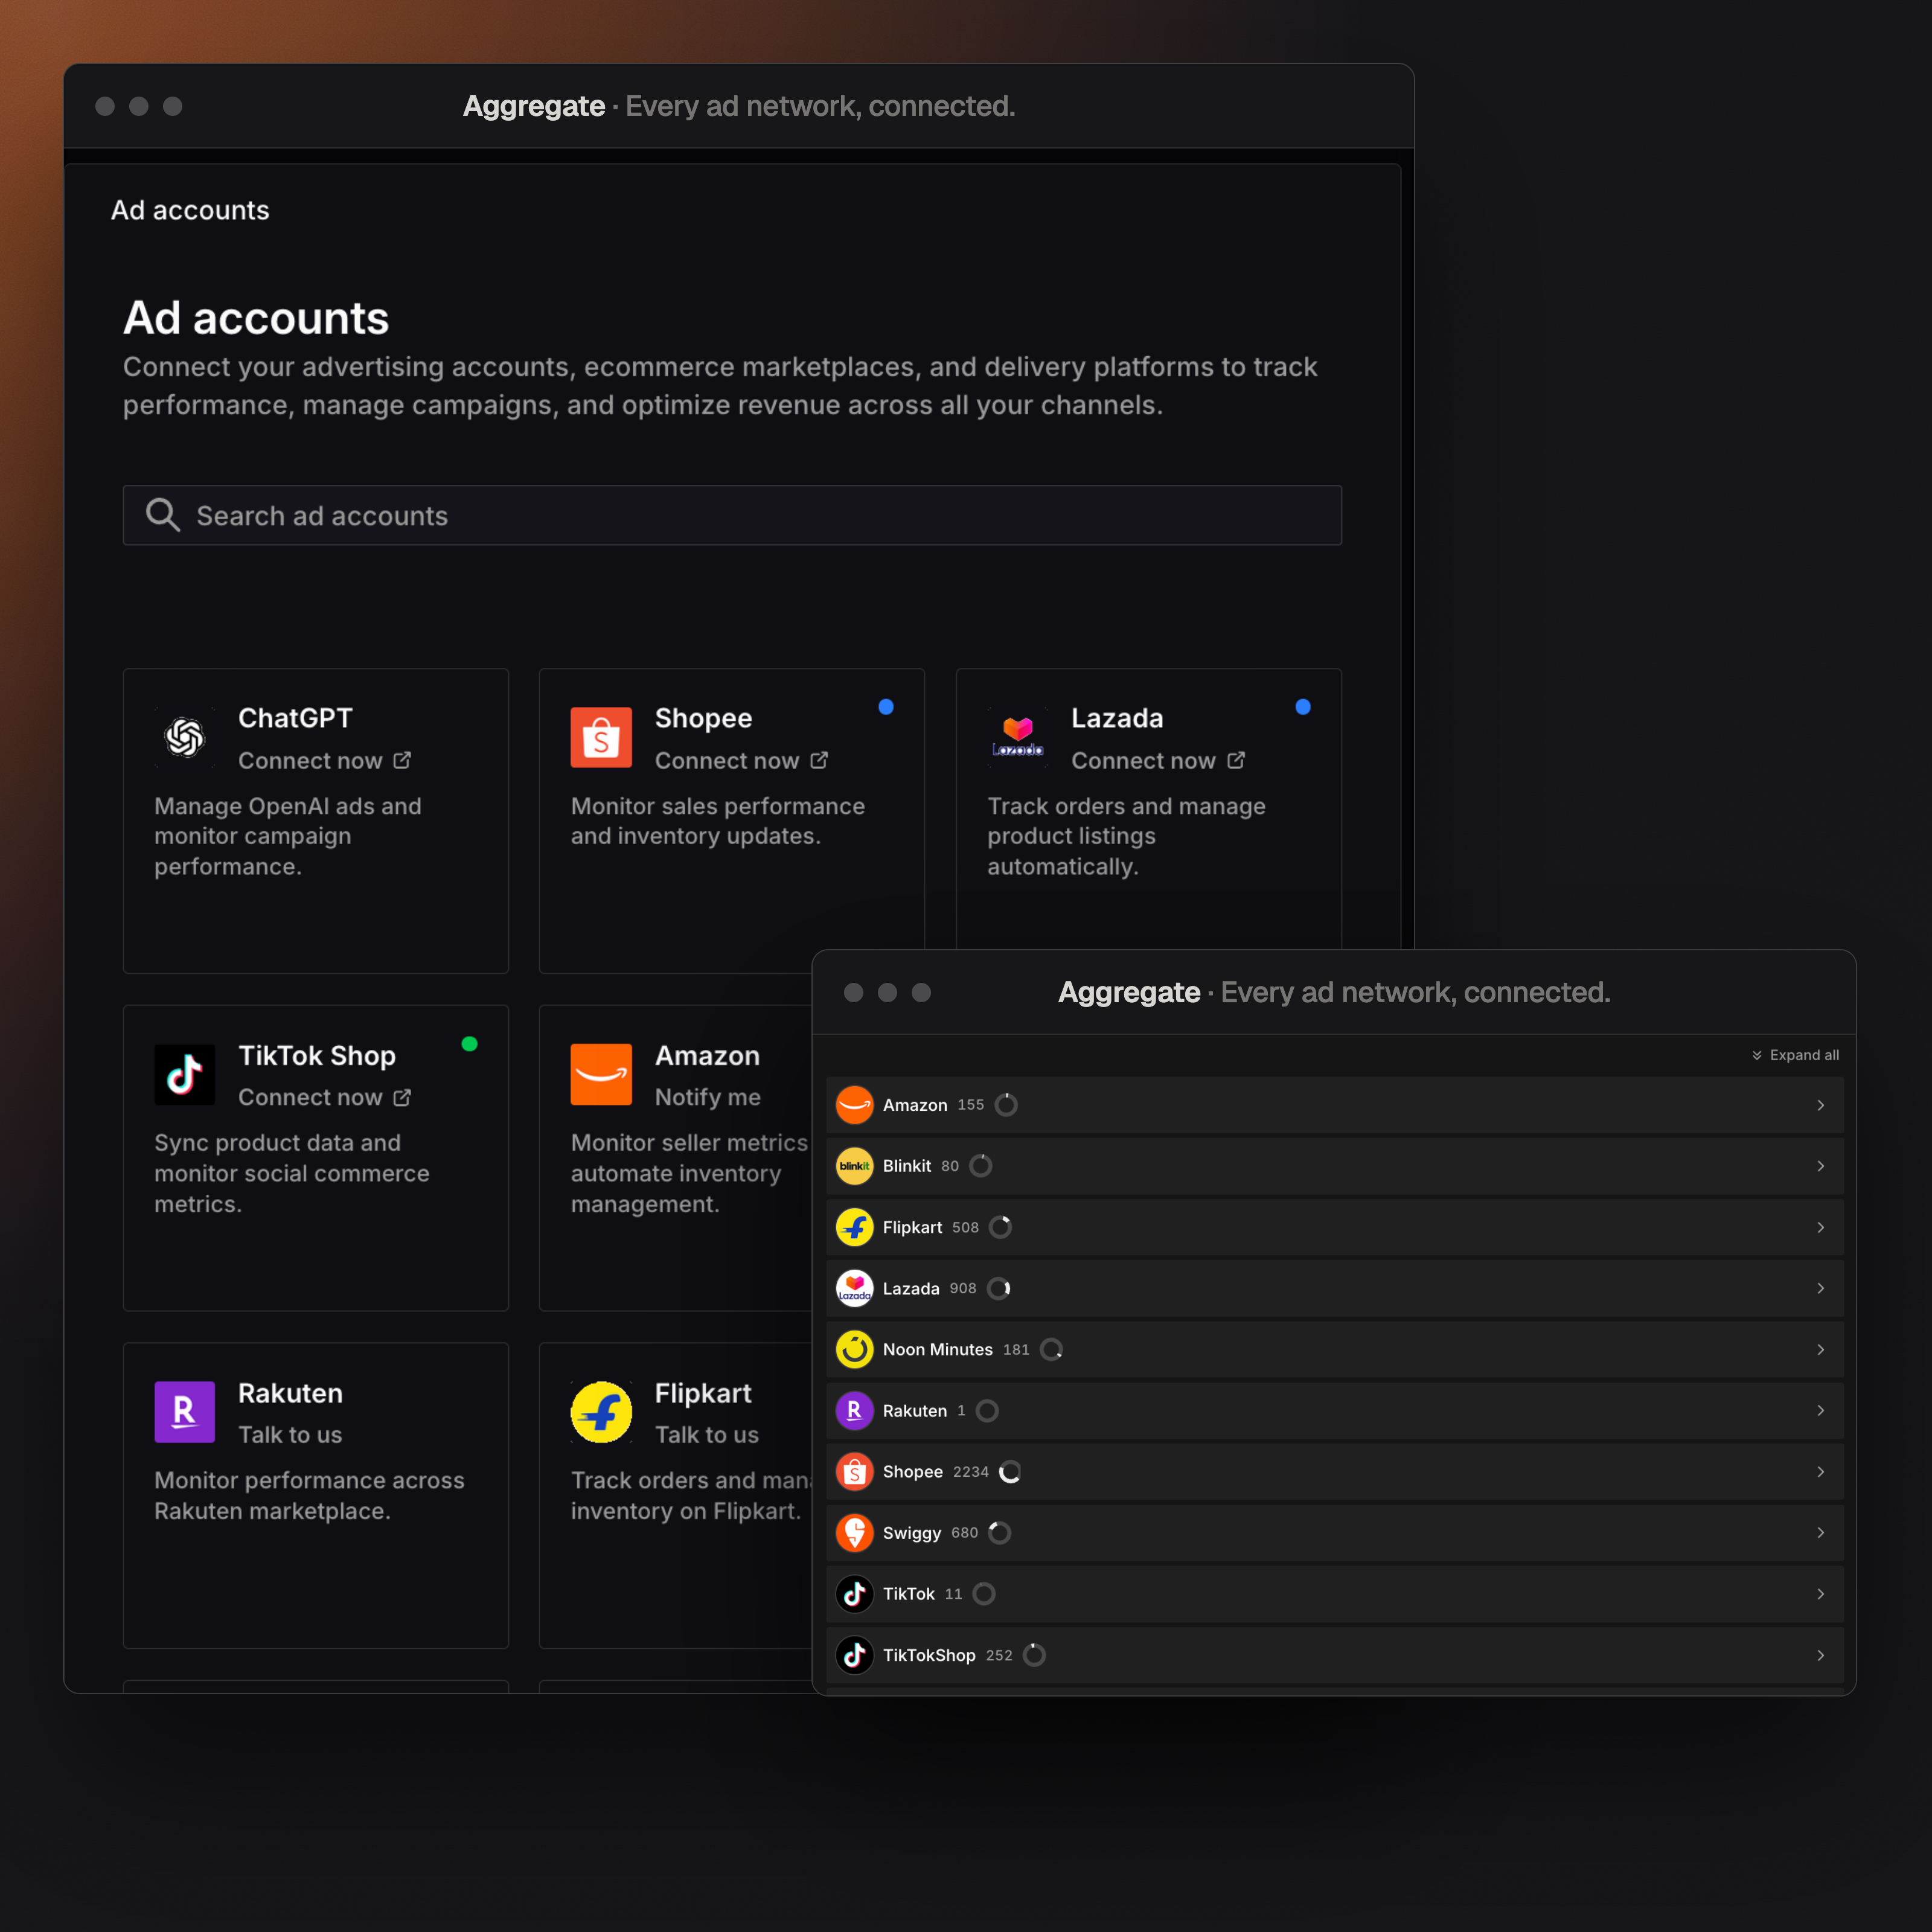This screenshot has height=1932, width=1932.
Task: Click the TikTokShop count 252
Action: click(x=999, y=1655)
